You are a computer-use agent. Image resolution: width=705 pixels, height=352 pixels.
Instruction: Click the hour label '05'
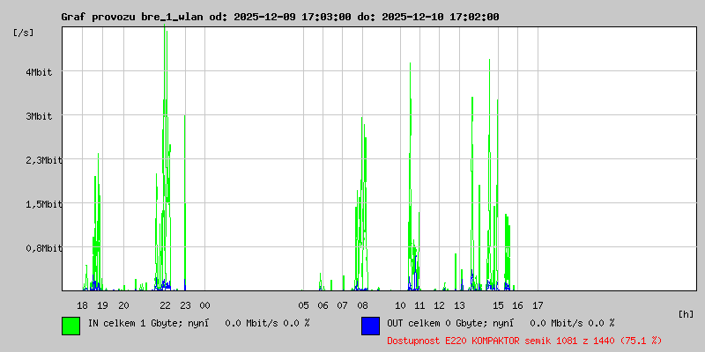coord(303,305)
